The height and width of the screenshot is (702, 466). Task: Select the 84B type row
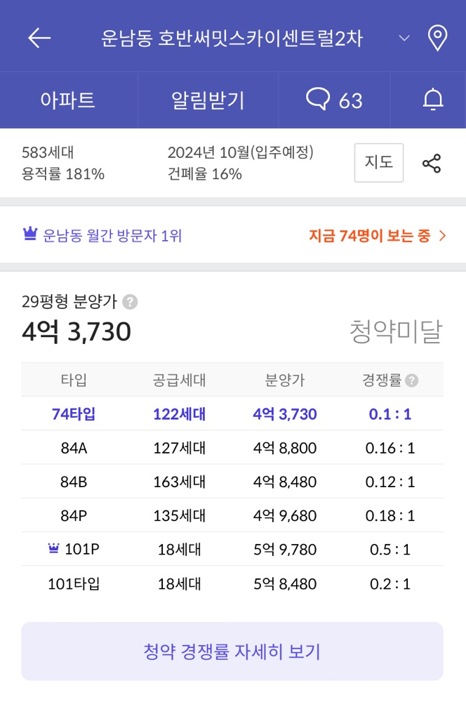point(232,482)
